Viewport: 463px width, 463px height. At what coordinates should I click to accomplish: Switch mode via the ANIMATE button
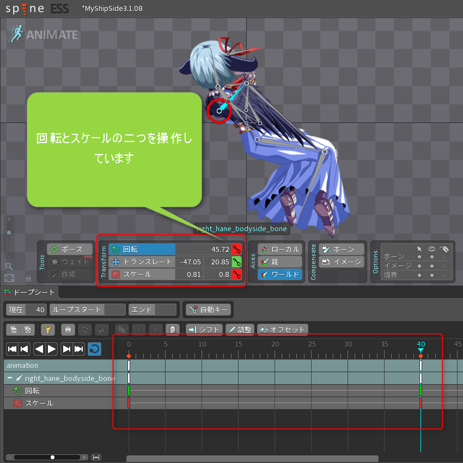(x=42, y=34)
